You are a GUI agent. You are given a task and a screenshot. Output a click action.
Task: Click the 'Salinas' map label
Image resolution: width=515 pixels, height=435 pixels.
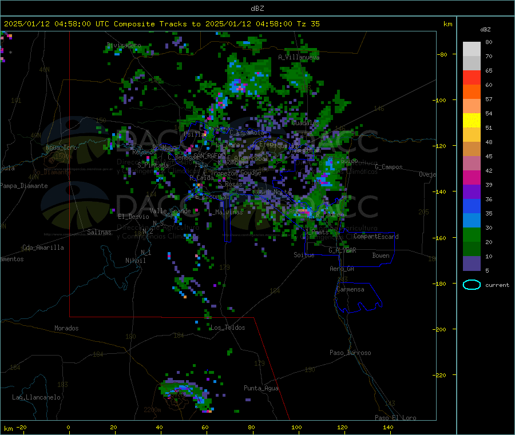tap(99, 232)
